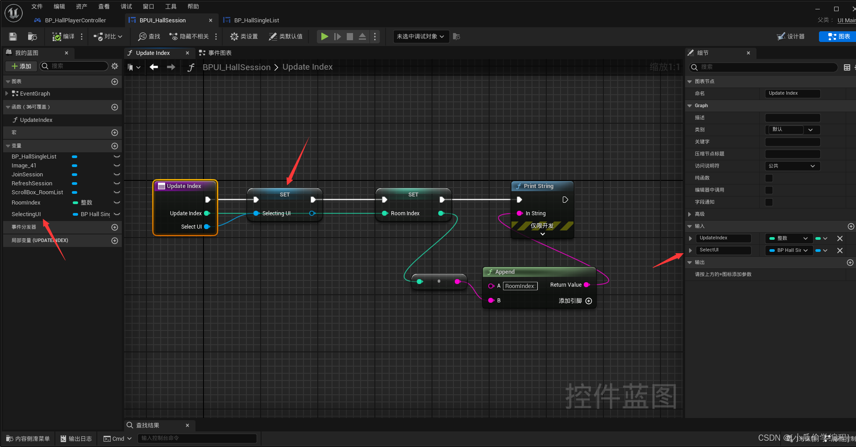The width and height of the screenshot is (856, 447).
Task: Expand the EventGraph tree item
Action: point(7,94)
